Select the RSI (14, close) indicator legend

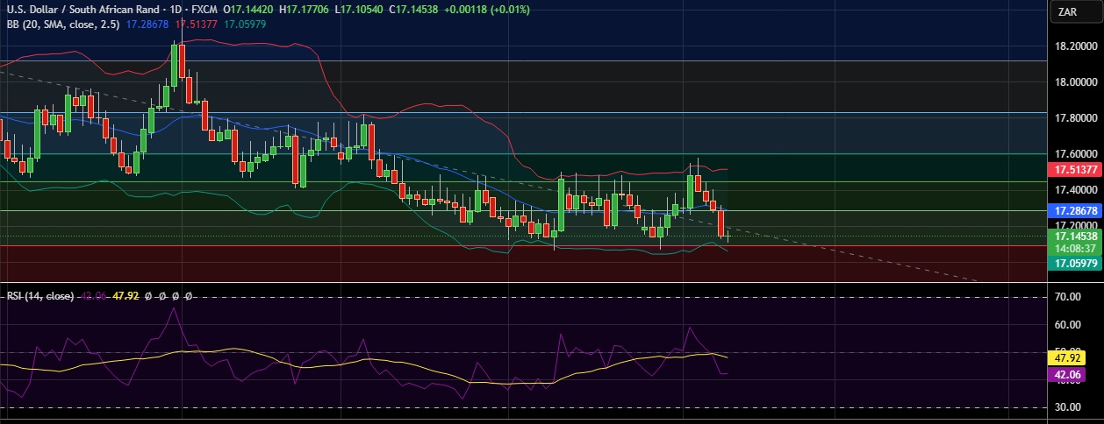[41, 296]
